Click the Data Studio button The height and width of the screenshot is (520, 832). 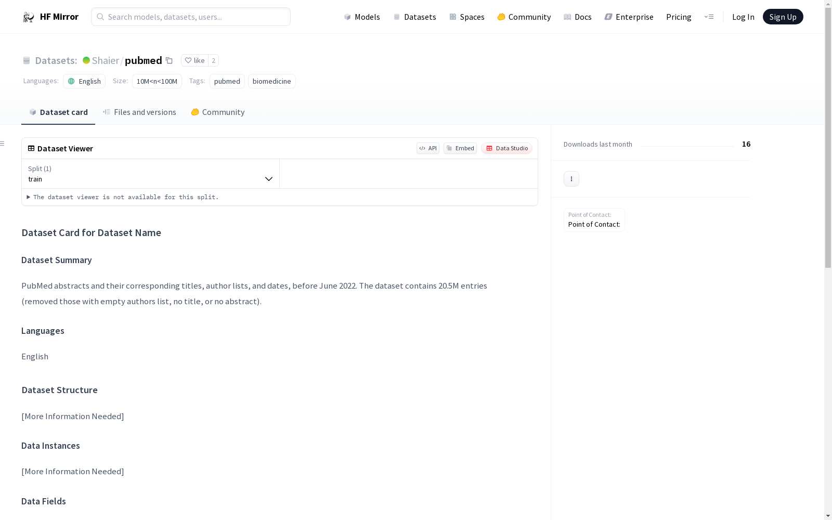(x=506, y=148)
